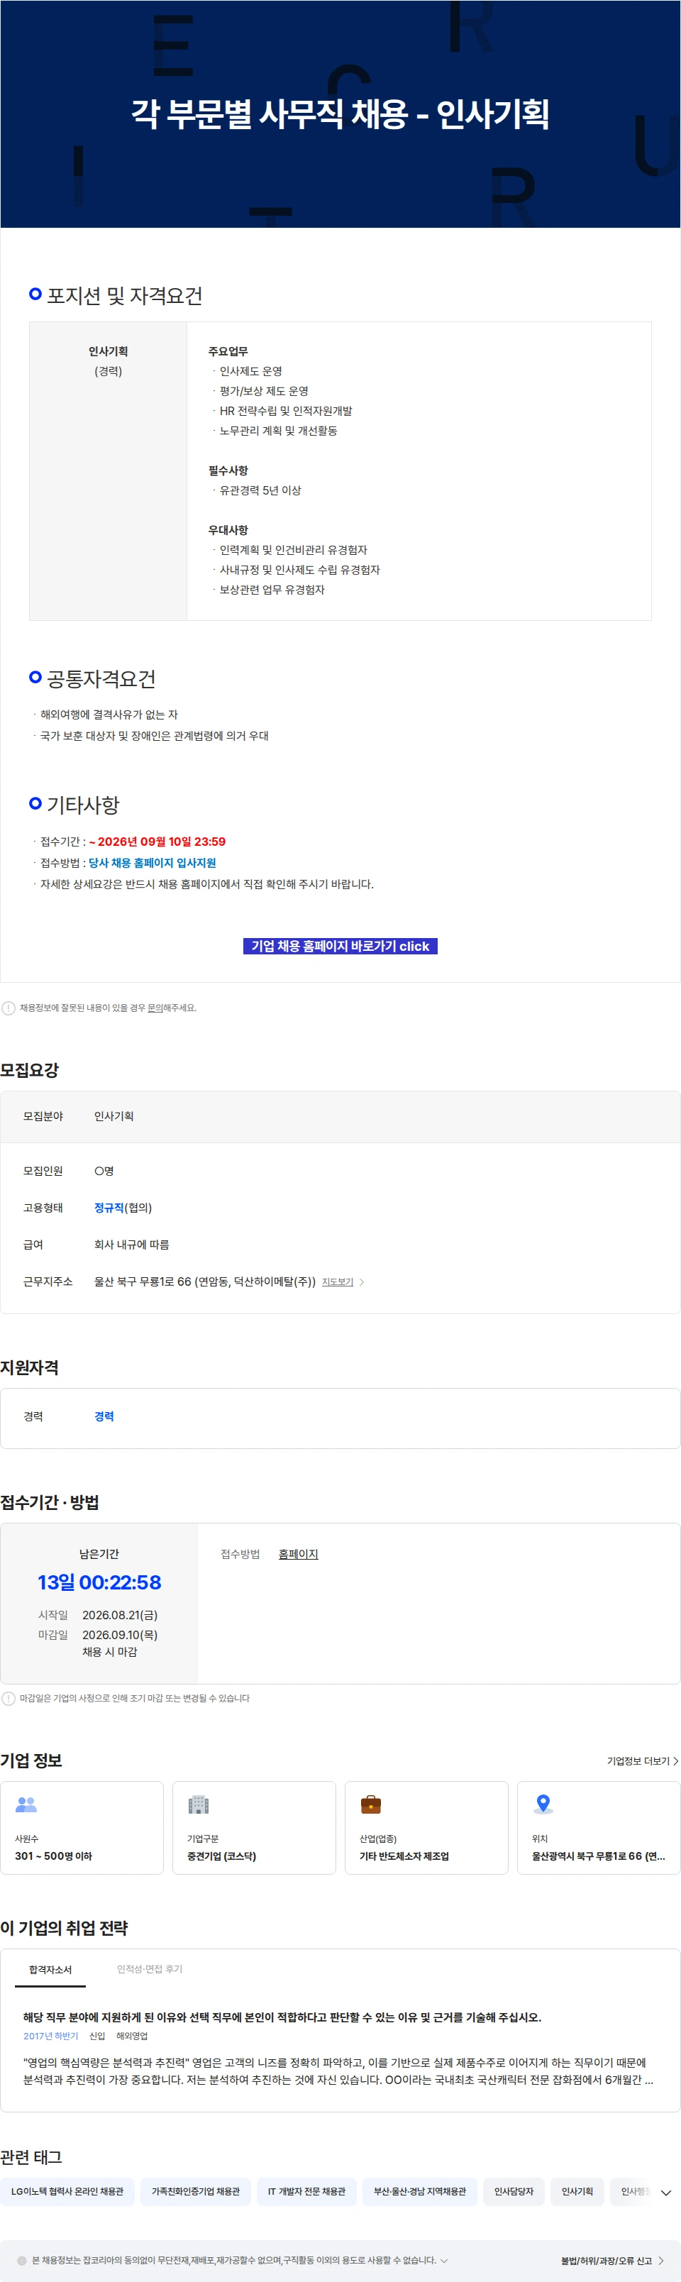Select the 가족친화인증기업 채용 tag
Image resolution: width=681 pixels, height=2282 pixels.
coord(196,2190)
